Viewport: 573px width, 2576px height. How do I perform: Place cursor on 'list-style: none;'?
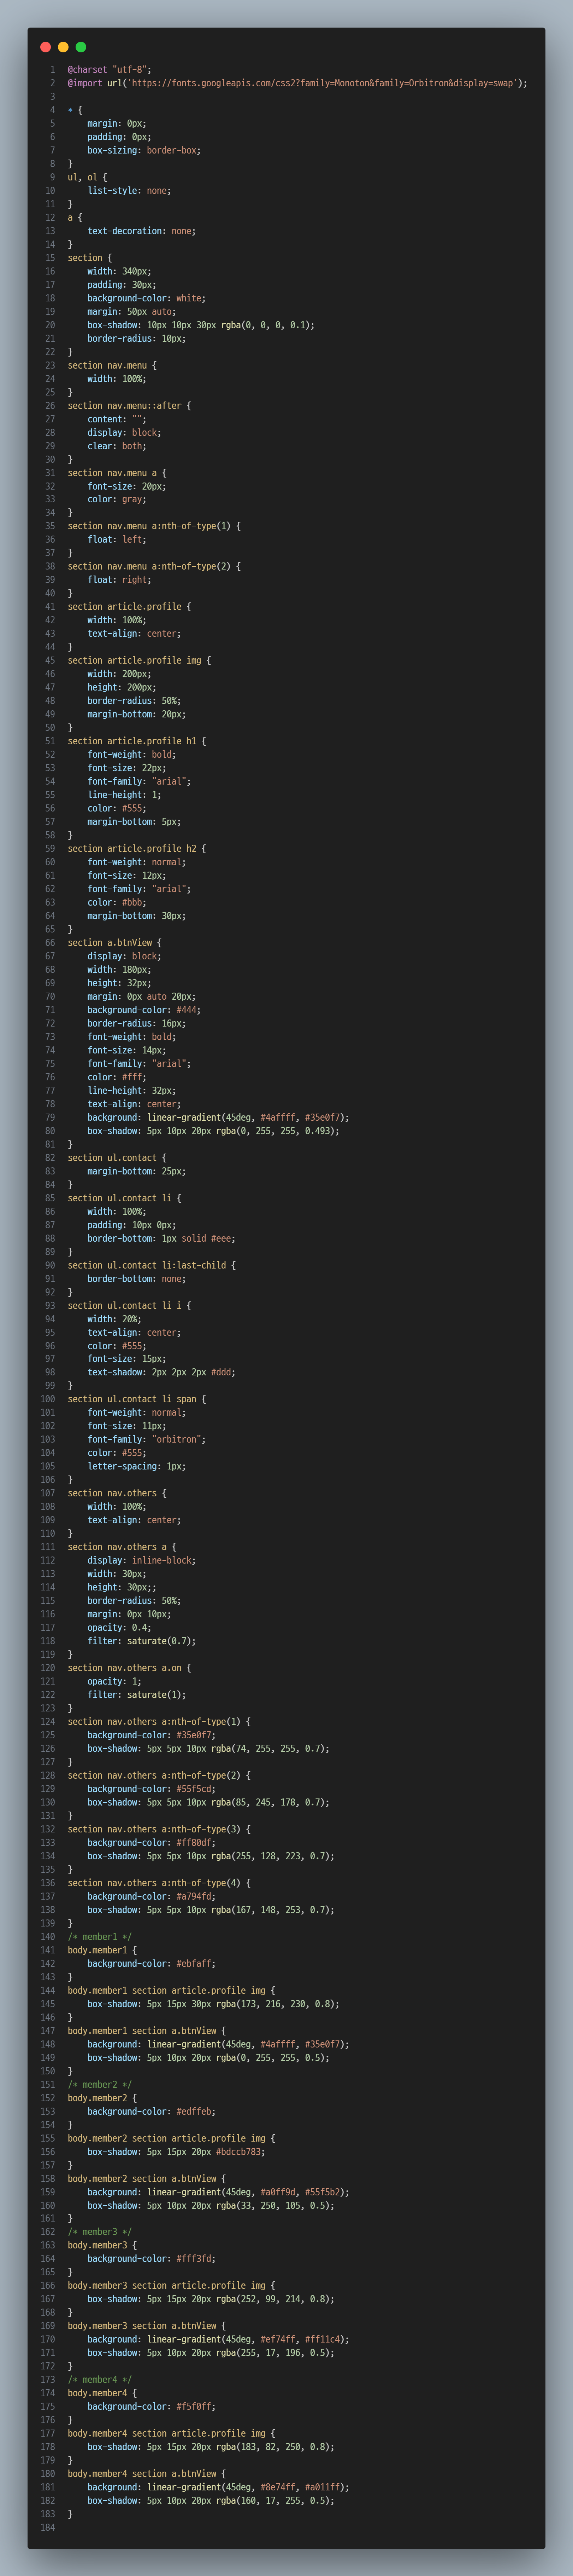point(129,191)
